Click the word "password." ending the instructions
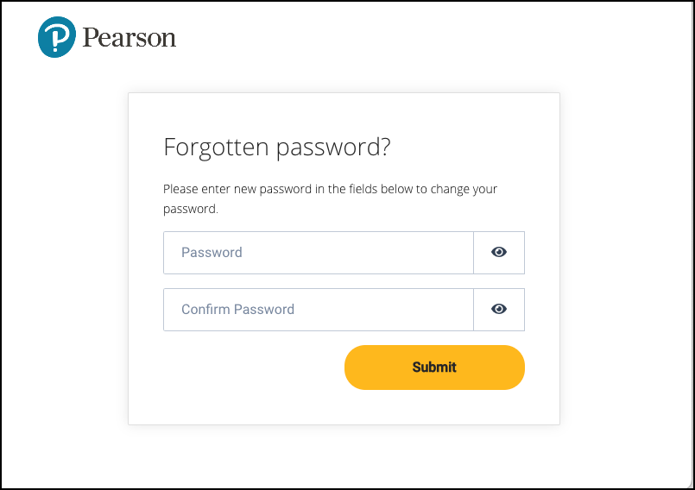 pos(191,209)
